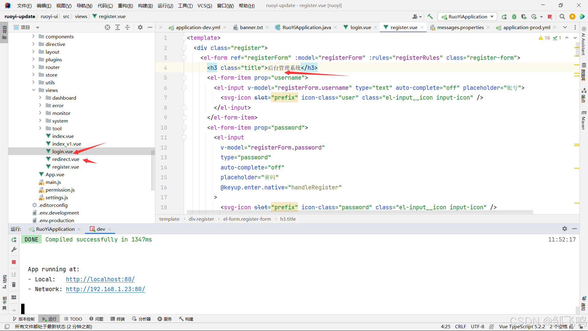
Task: Open project panel gear options
Action: click(140, 27)
